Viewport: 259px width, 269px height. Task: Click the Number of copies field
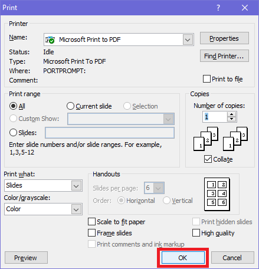click(x=215, y=117)
